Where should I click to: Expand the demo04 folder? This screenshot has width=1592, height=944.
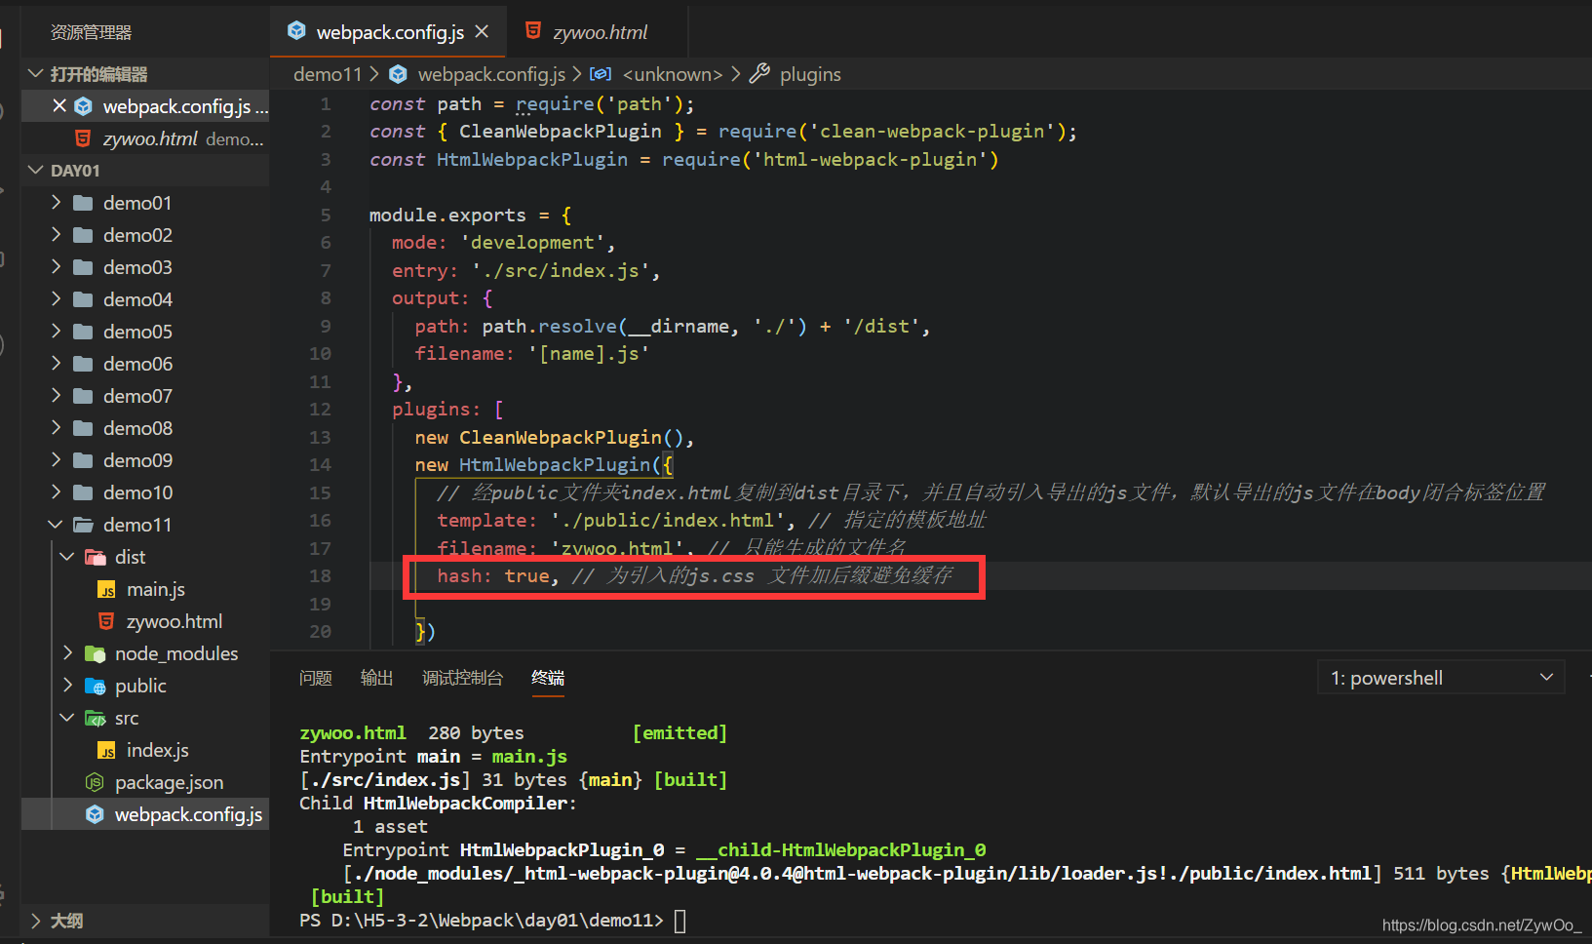point(56,299)
